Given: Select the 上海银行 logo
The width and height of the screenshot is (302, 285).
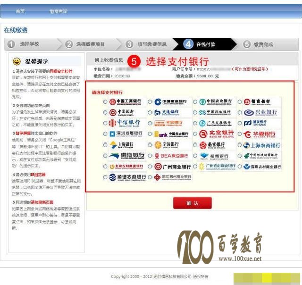Looking at the screenshot, I should 127,145.
